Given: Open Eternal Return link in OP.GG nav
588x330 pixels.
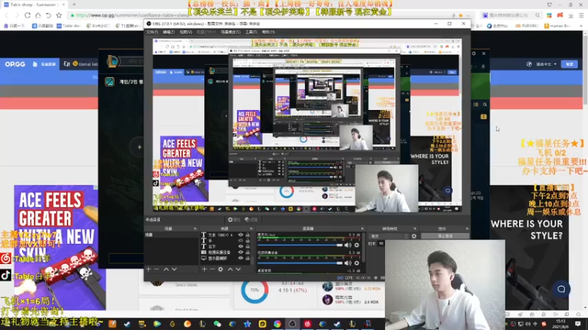Looking at the screenshot, I should (x=81, y=64).
